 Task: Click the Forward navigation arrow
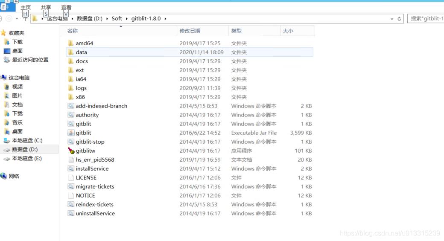point(9,19)
